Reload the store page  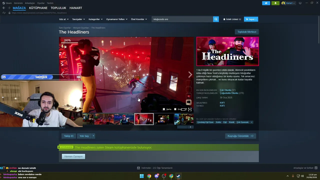pyautogui.click(x=4, y=13)
